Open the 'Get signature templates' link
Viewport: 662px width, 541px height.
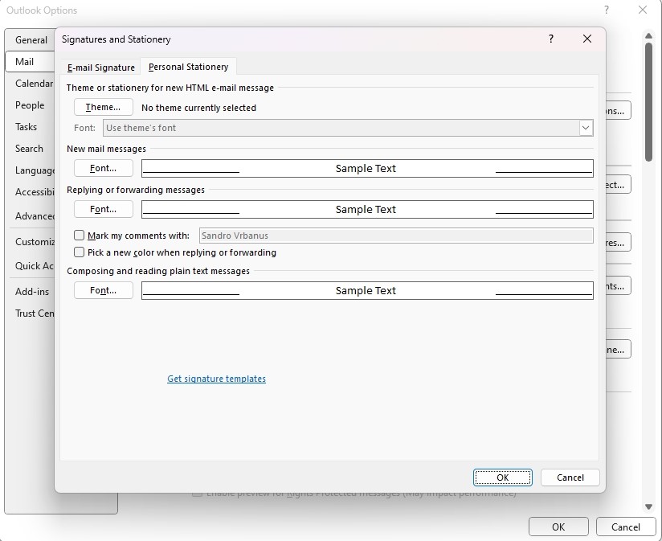coord(216,379)
